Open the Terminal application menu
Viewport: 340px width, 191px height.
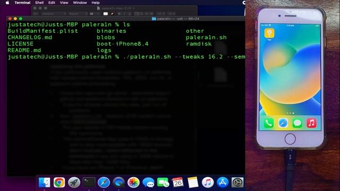click(22, 3)
